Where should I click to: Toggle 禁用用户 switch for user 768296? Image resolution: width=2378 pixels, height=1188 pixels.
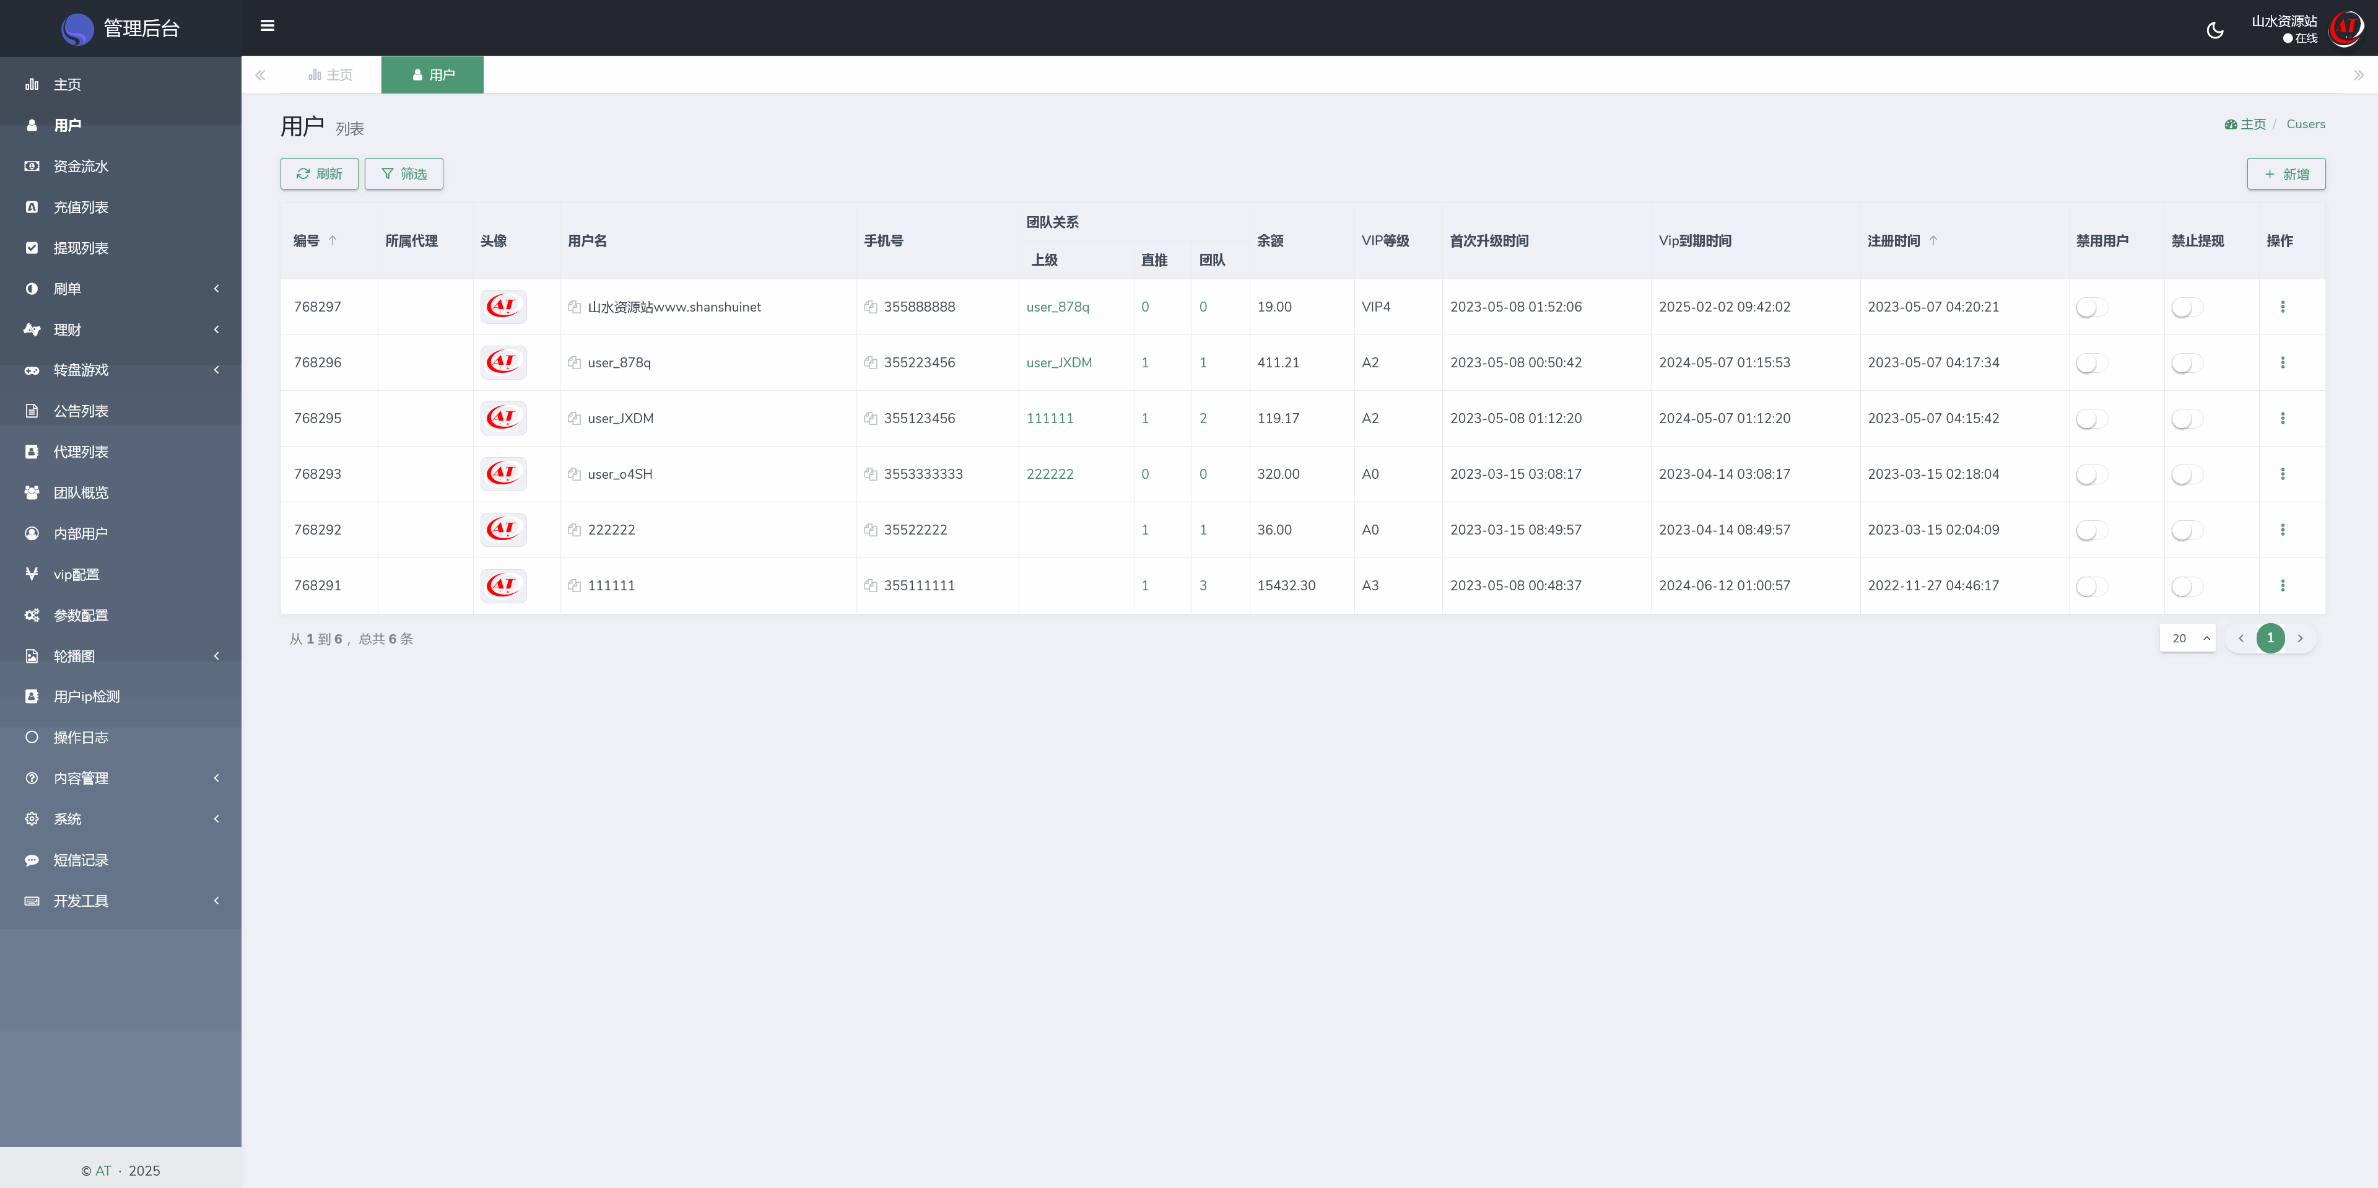tap(2091, 364)
